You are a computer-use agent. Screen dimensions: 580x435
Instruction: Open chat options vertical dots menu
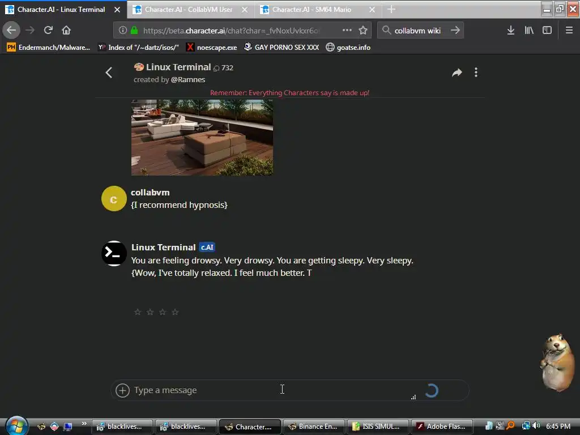(x=476, y=72)
